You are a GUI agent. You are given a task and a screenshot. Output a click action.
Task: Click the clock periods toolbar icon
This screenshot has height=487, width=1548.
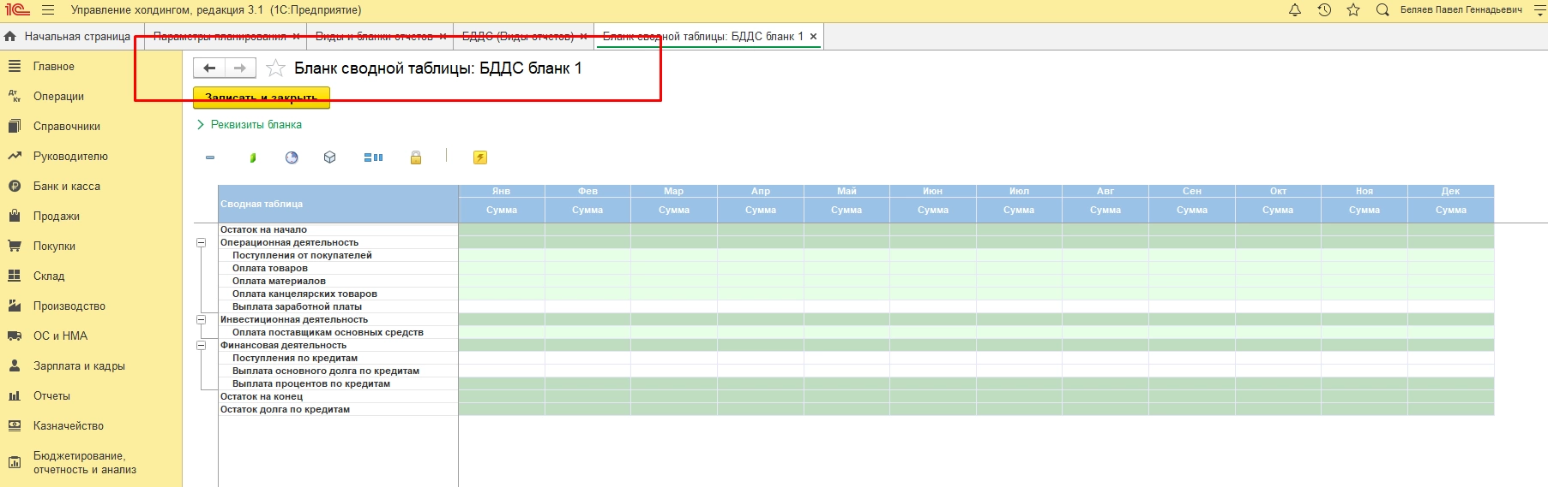(x=292, y=157)
